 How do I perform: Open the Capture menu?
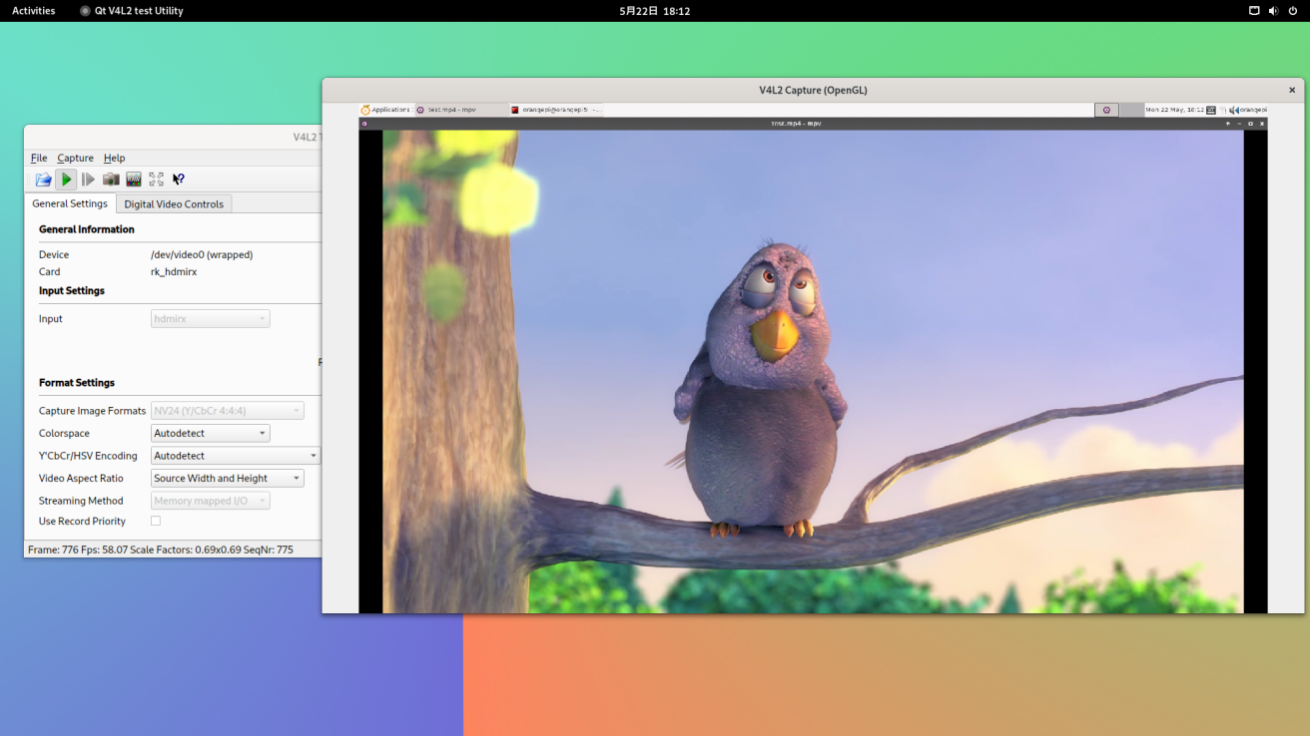[x=75, y=158]
